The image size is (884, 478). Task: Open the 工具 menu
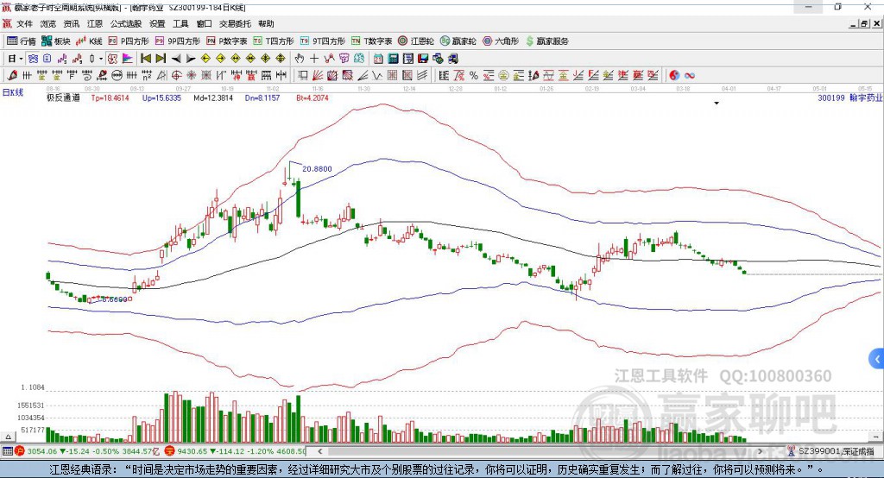(x=180, y=23)
